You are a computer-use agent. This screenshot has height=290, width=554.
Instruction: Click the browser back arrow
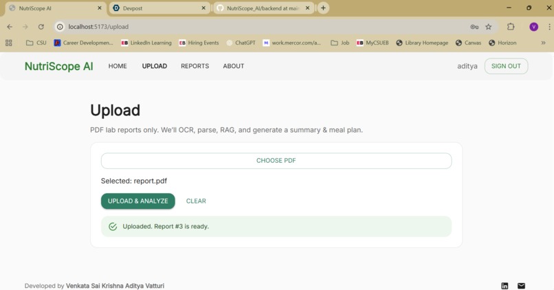tap(10, 27)
